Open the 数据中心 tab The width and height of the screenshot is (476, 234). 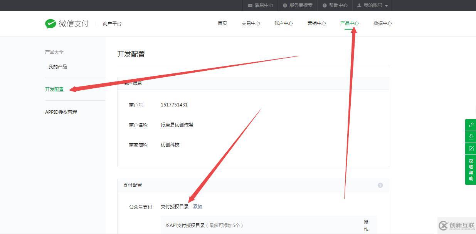point(382,23)
